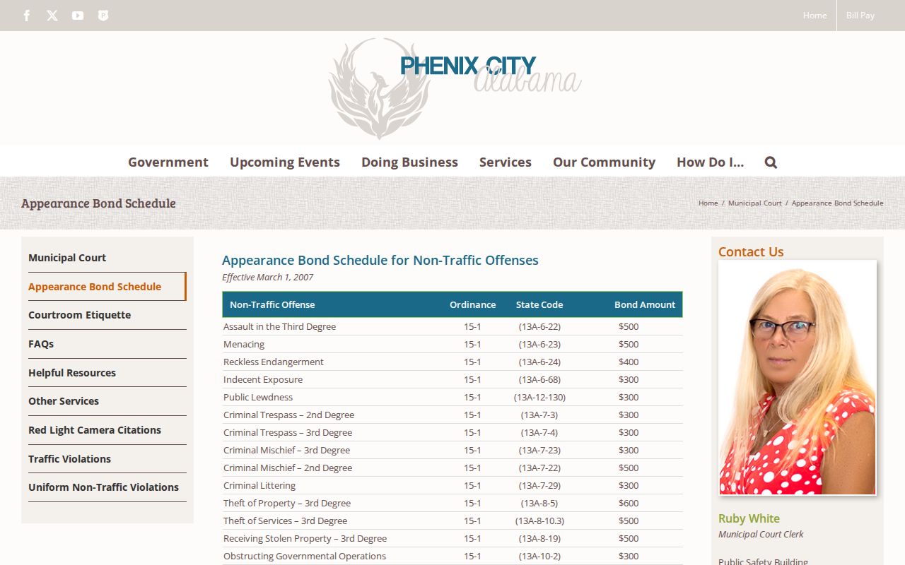Open the Doing Business menu
The width and height of the screenshot is (905, 565).
tap(409, 162)
